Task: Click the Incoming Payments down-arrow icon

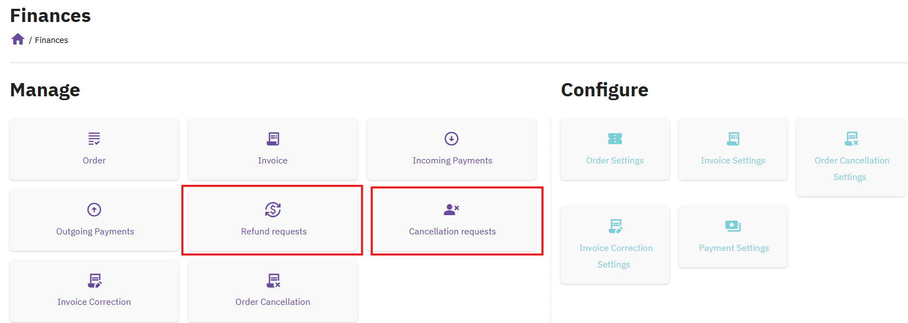Action: [452, 139]
